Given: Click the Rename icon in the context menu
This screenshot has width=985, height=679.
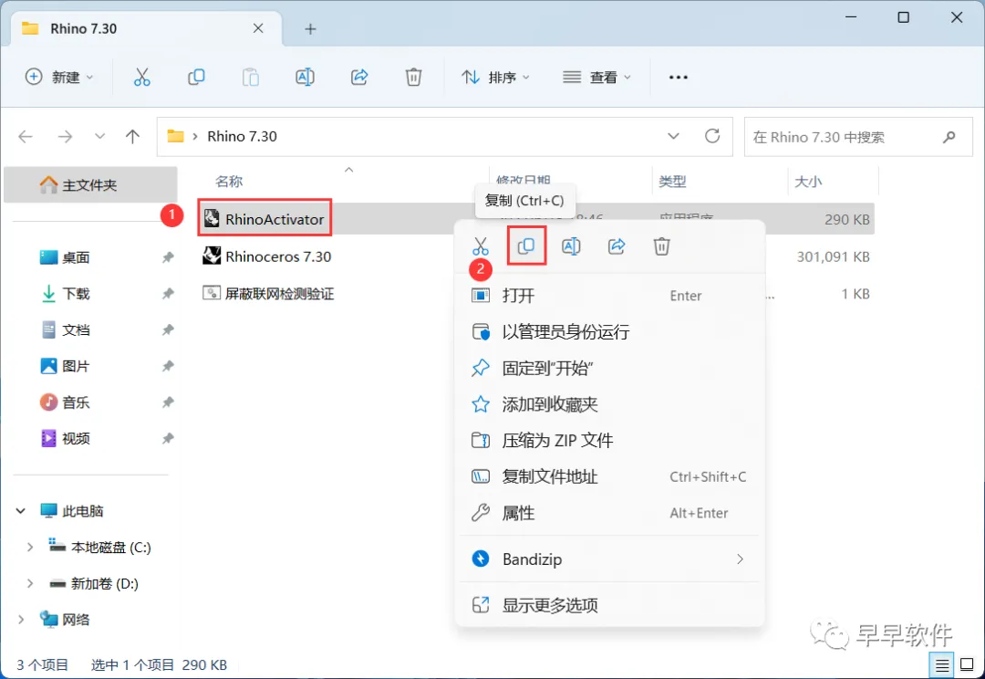Looking at the screenshot, I should (x=571, y=245).
